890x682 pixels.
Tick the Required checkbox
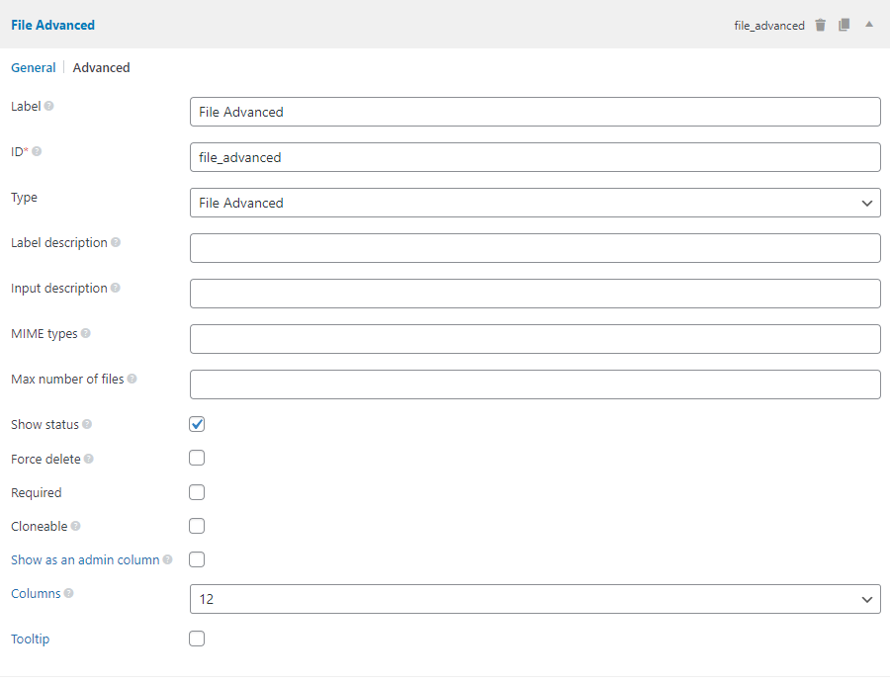point(197,492)
